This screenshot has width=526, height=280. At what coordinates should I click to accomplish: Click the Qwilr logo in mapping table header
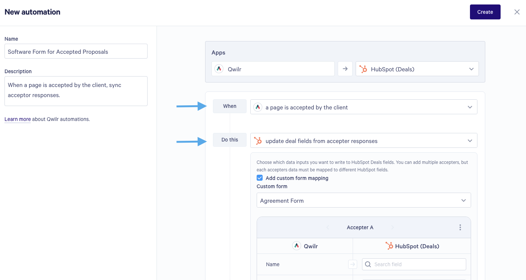tap(297, 246)
